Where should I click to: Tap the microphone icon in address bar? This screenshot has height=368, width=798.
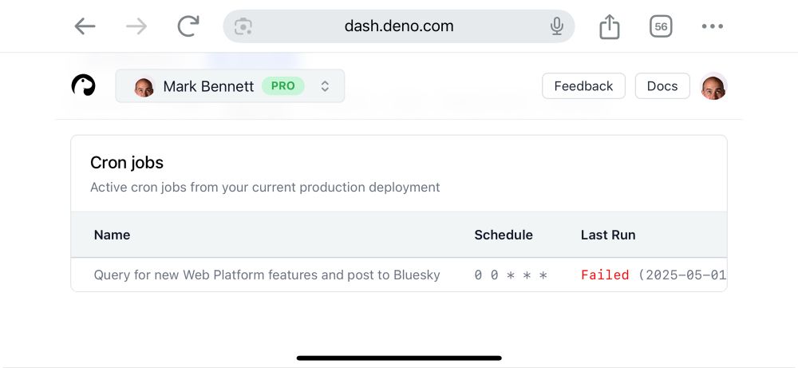(557, 26)
